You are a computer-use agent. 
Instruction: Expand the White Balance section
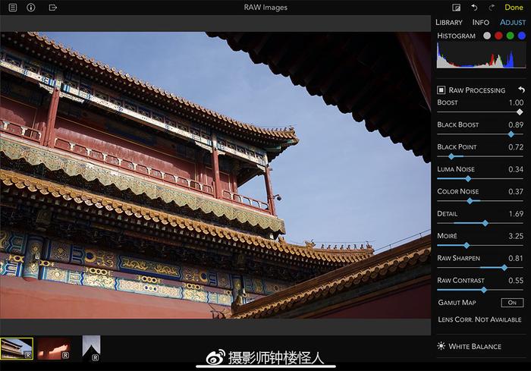click(x=474, y=346)
